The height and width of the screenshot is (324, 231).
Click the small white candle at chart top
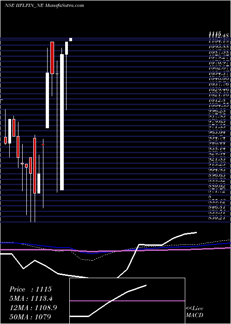71,39
